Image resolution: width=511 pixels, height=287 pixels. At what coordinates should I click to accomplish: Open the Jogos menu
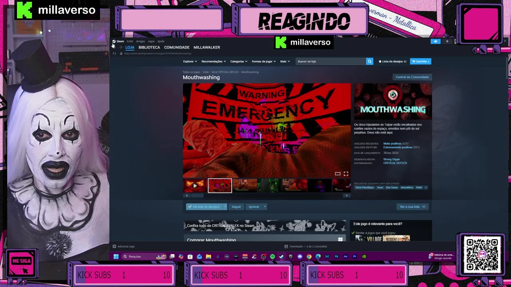click(x=151, y=41)
